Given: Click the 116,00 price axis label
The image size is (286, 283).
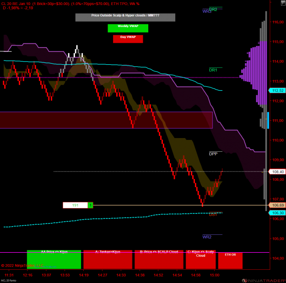Looking at the screenshot, I should click(278, 22).
